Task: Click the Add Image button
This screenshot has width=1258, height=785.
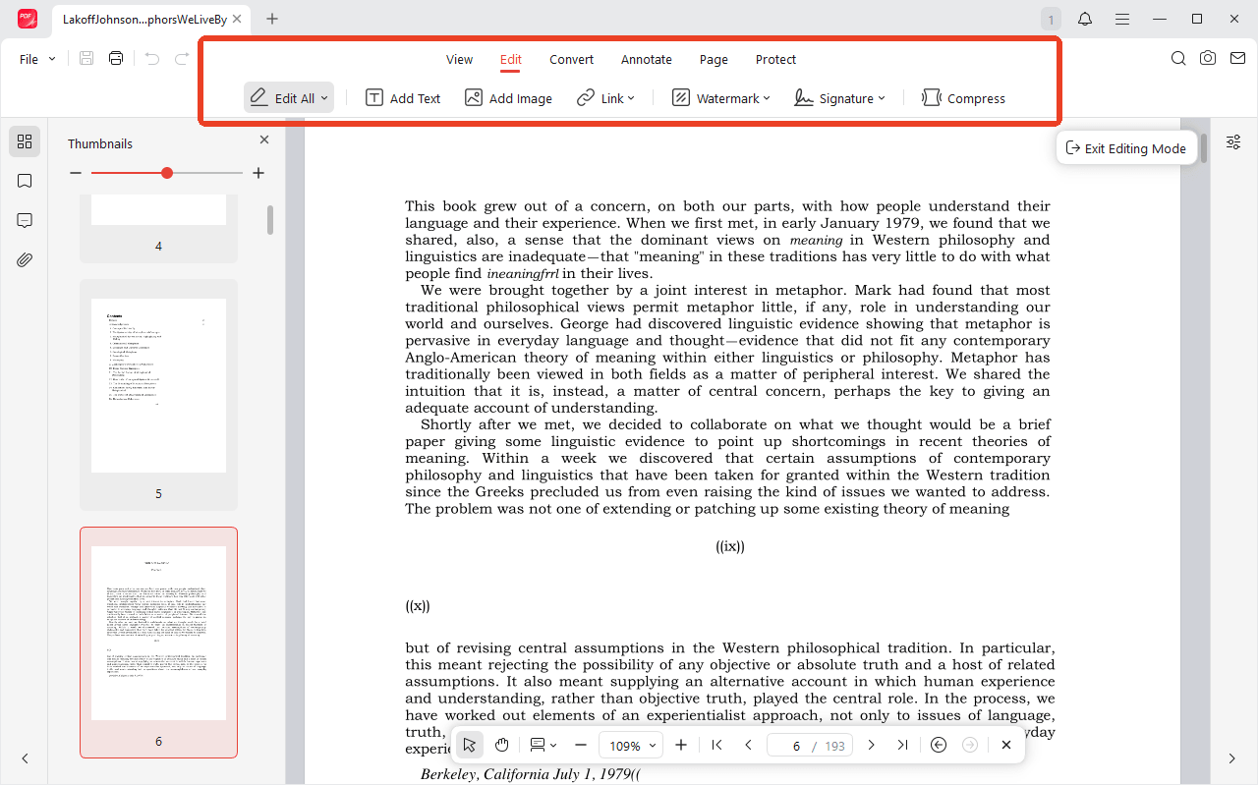Action: pyautogui.click(x=508, y=98)
